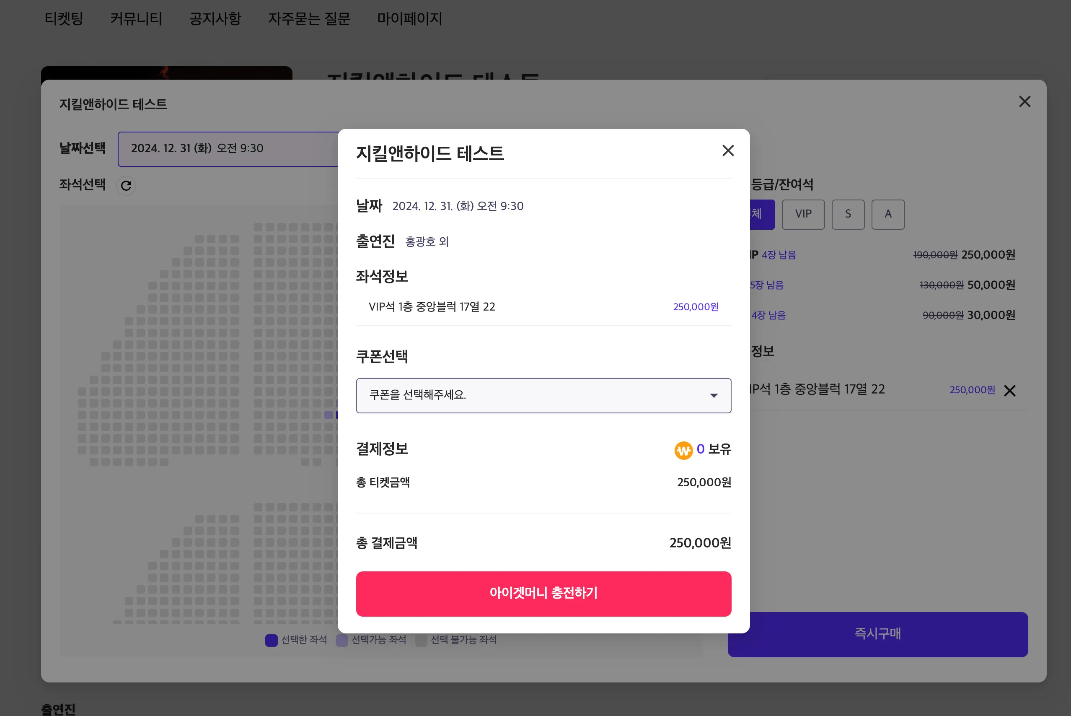1071x716 pixels.
Task: Reload the seat map with the refresh icon
Action: (126, 185)
